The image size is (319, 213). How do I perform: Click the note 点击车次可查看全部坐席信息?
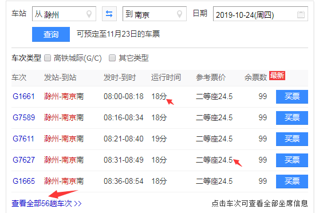tap(260, 203)
